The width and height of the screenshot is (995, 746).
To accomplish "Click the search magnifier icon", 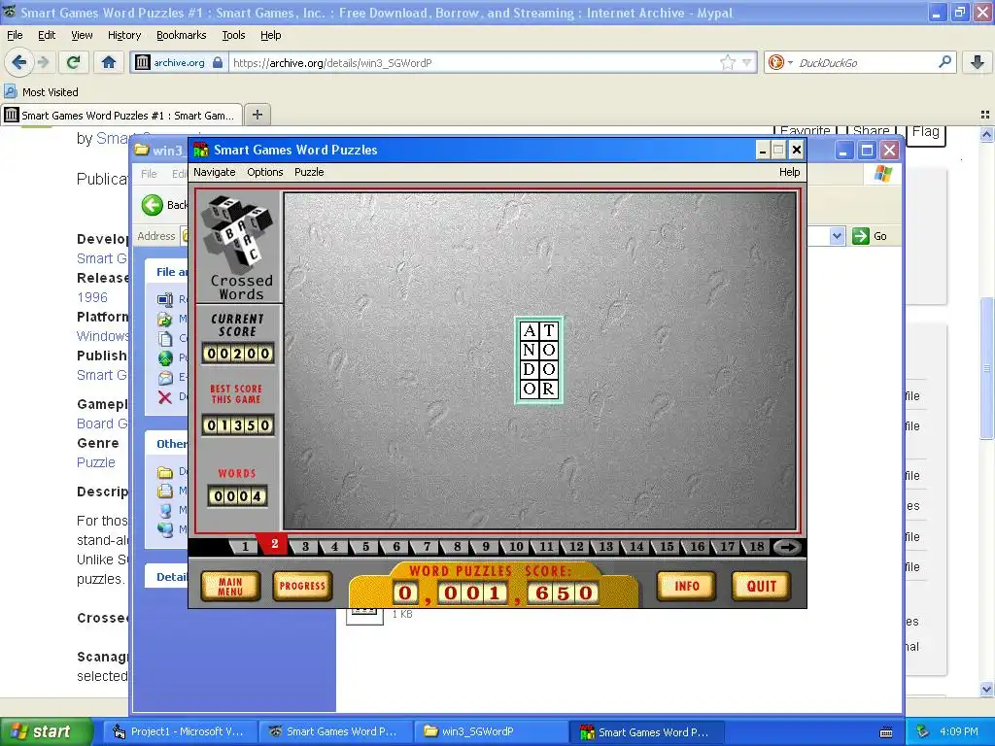I will click(x=944, y=62).
